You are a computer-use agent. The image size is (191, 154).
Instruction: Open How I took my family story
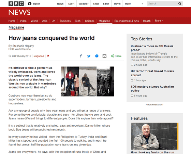152,152
